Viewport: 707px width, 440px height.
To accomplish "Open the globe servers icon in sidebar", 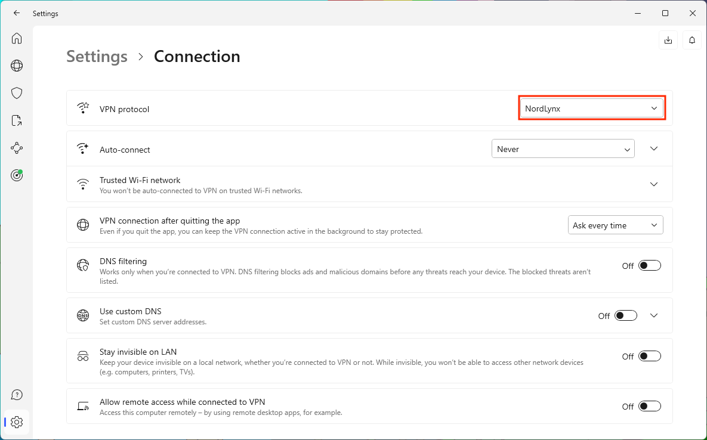I will click(17, 66).
